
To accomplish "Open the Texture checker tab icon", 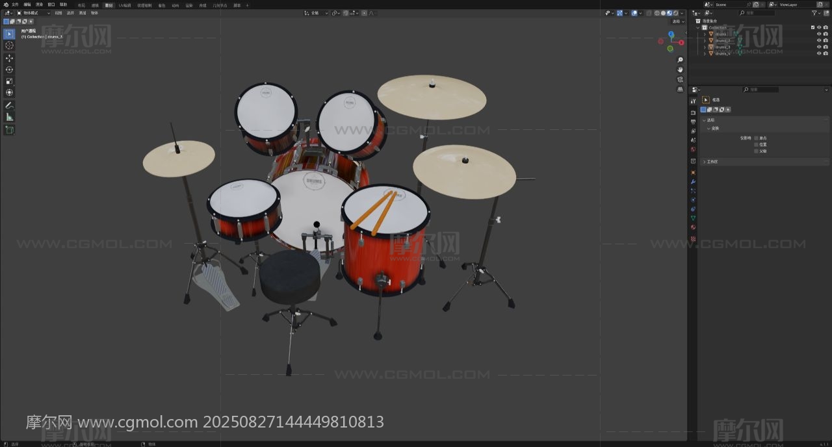I will [693, 238].
